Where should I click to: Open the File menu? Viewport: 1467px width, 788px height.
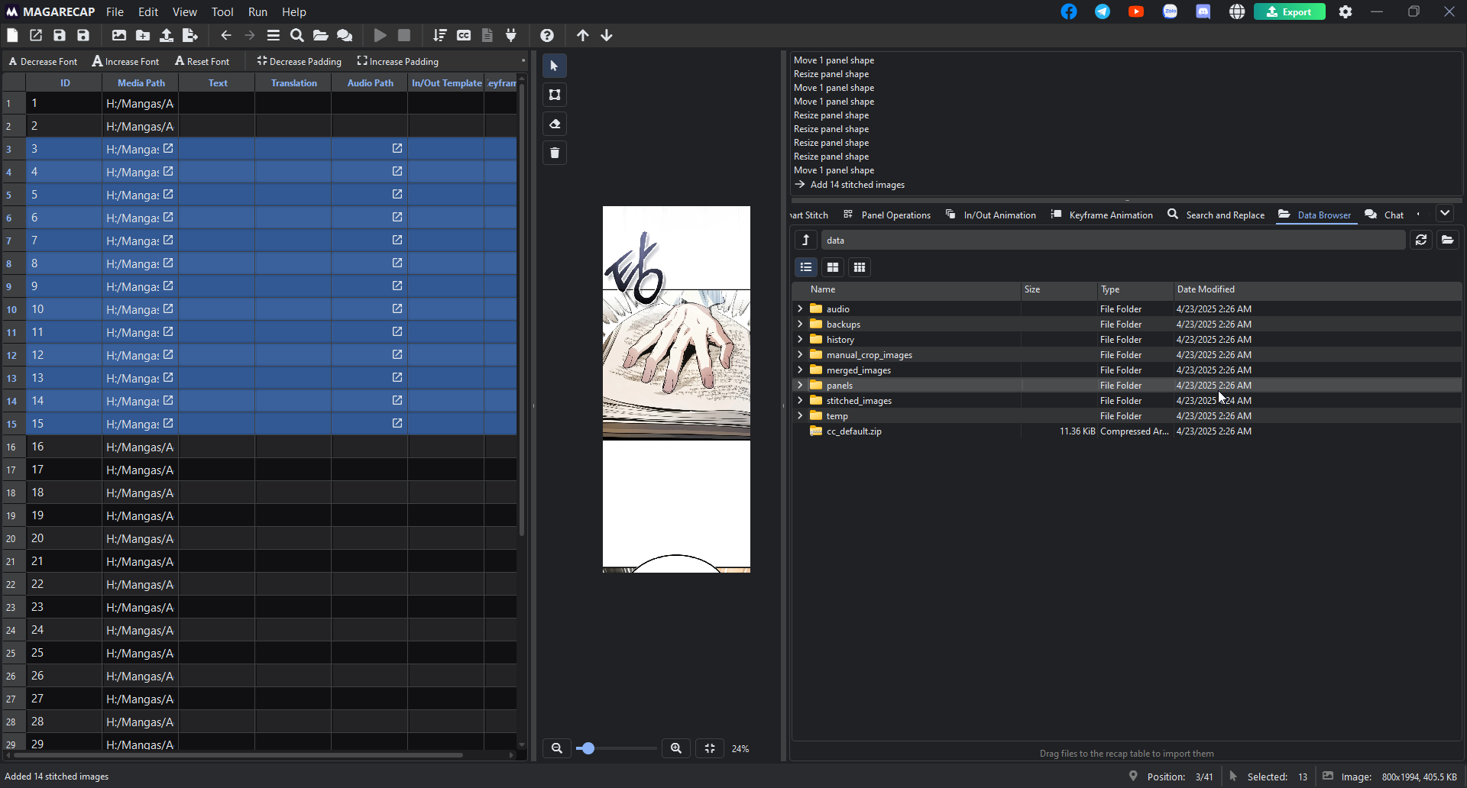115,11
